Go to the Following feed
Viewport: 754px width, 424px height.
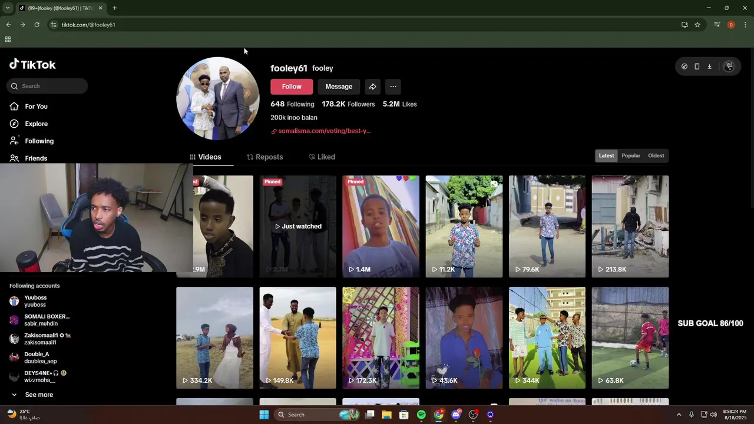[x=32, y=141]
